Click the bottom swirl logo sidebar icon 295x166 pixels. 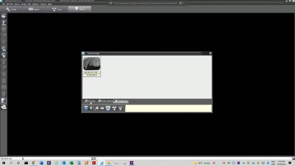pyautogui.click(x=3, y=107)
